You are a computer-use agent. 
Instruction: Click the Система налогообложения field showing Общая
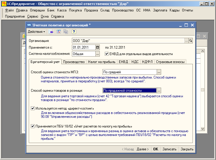click(84, 54)
